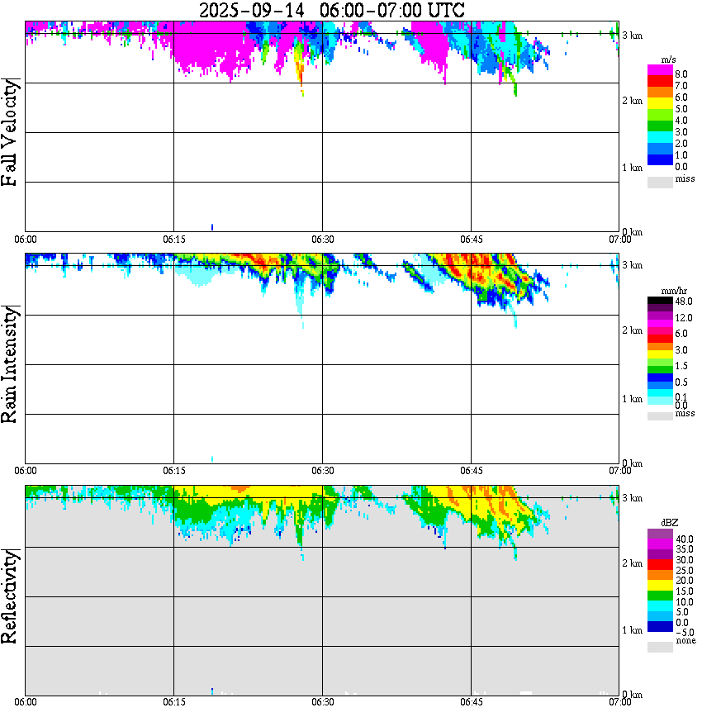Click the 2 km height label on Rain Intensity panel
The image size is (702, 717).
[633, 330]
